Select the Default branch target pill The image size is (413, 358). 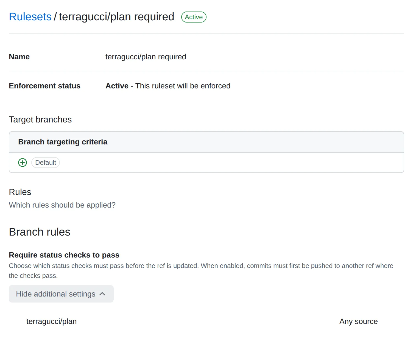tap(46, 163)
